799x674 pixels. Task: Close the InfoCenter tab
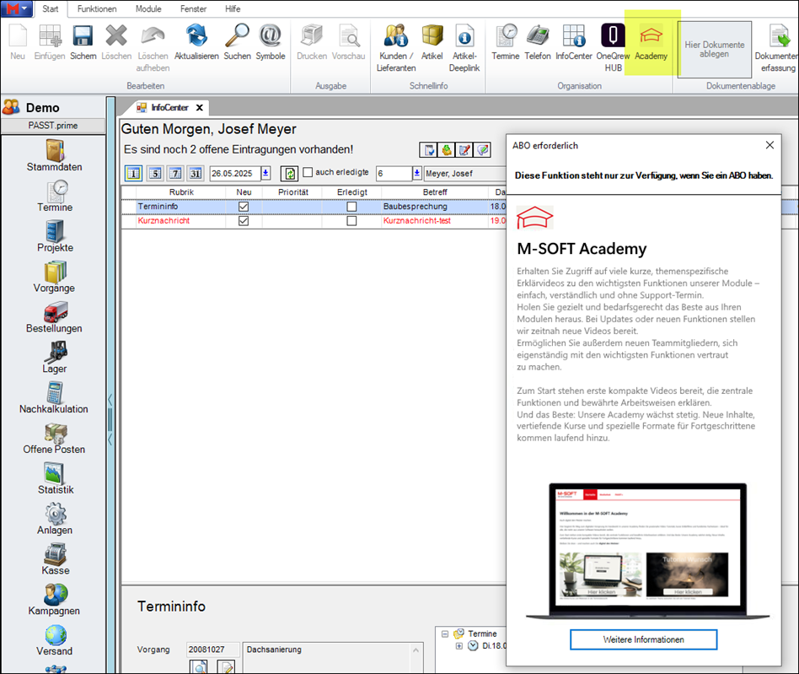(200, 108)
